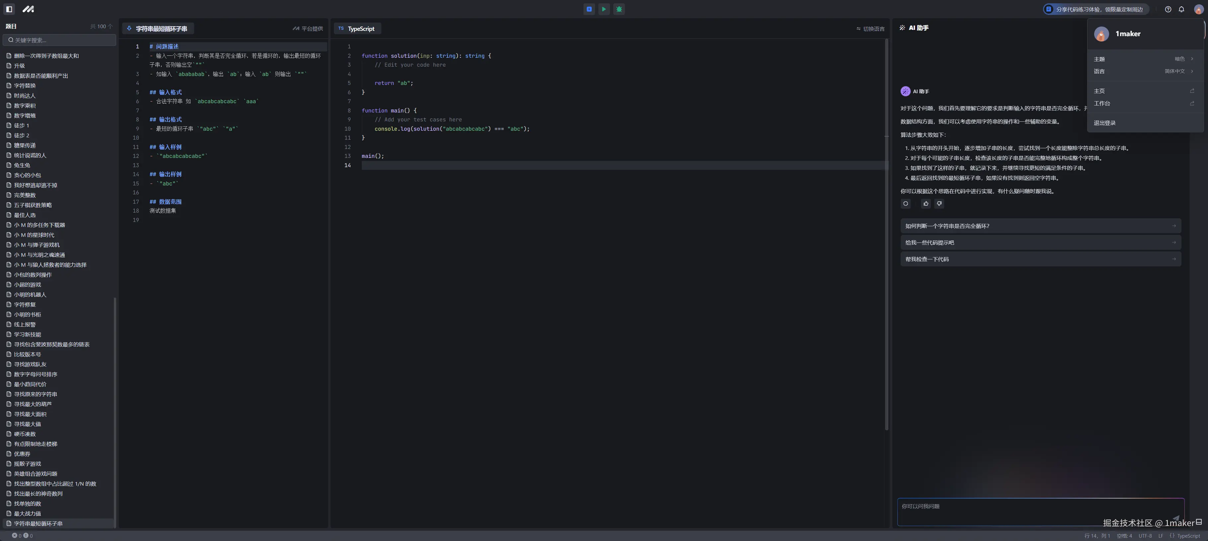Toggle the left sidebar panel icon

9,9
